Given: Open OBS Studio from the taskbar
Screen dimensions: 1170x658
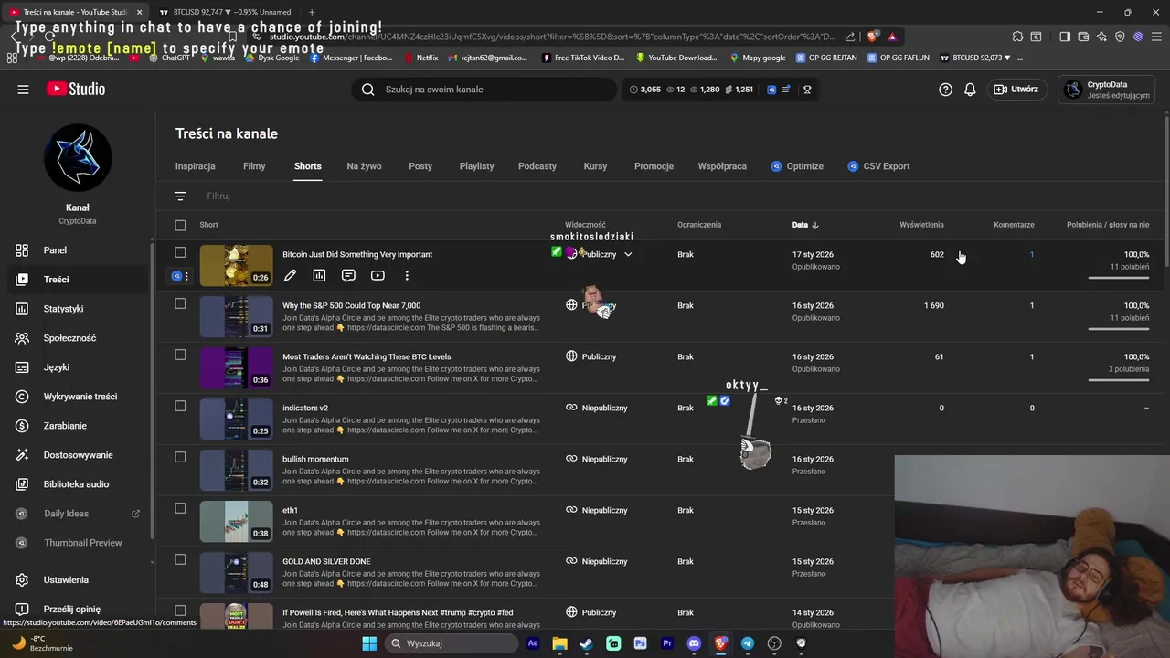Looking at the screenshot, I should click(774, 643).
